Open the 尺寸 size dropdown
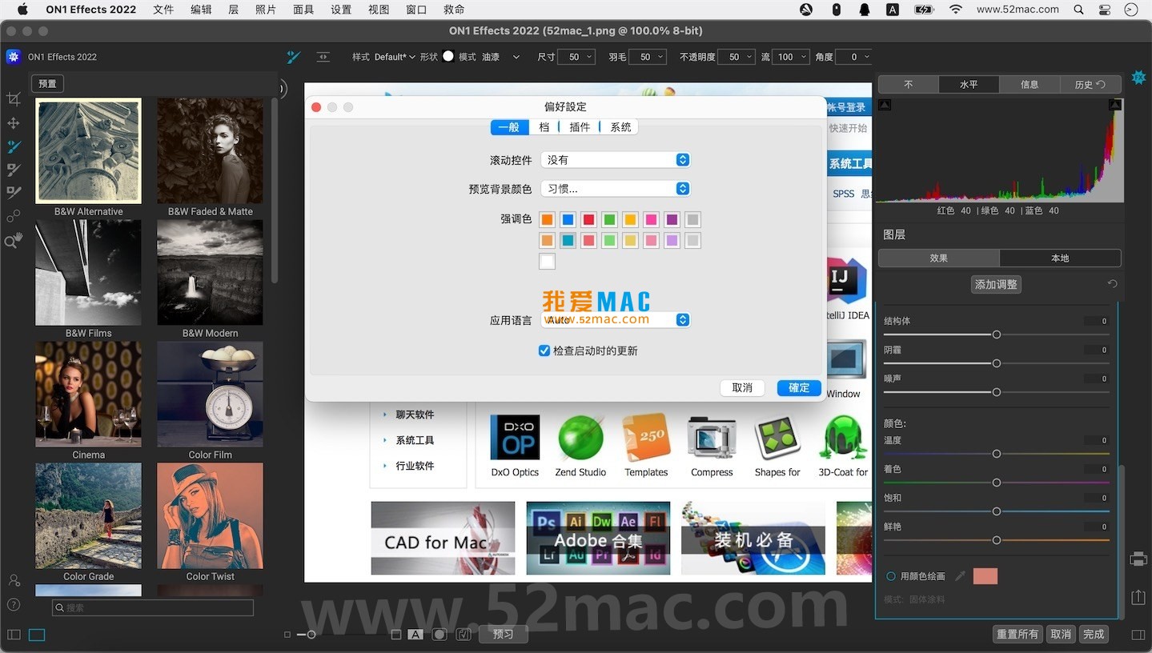Viewport: 1152px width, 653px height. 577,57
